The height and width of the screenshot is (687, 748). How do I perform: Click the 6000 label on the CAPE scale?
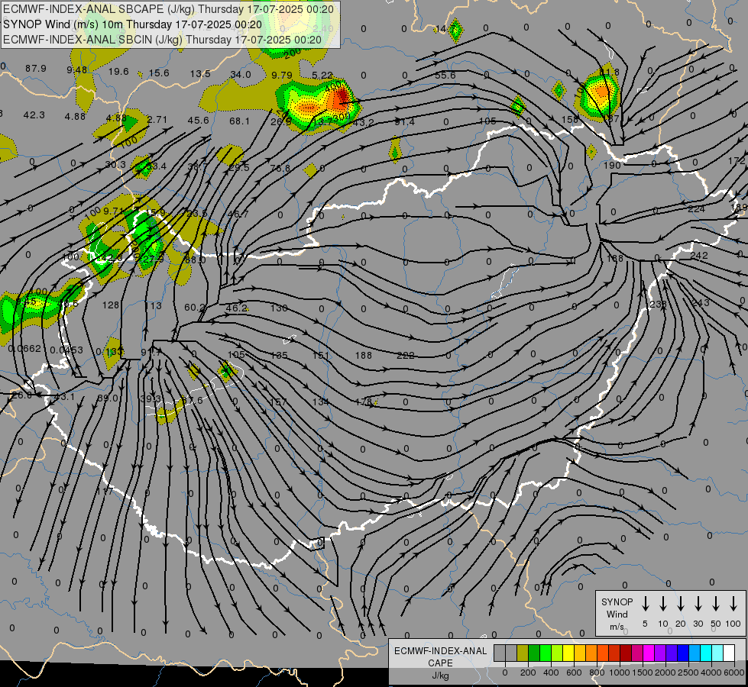(734, 672)
